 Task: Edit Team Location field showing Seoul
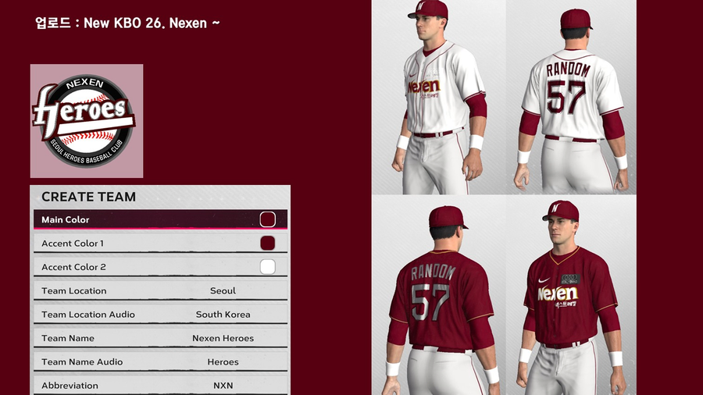coord(160,290)
